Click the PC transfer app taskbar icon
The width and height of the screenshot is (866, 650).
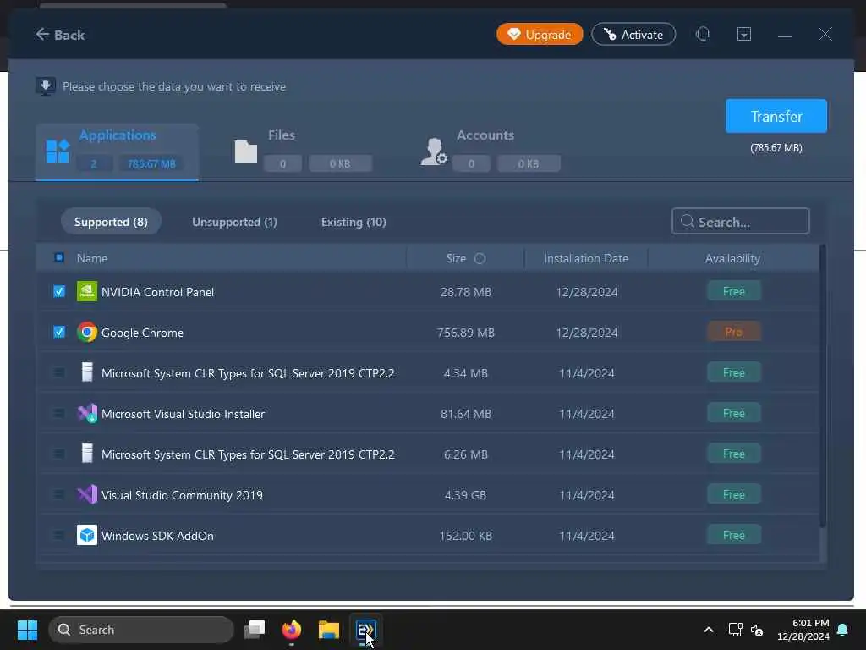tap(365, 630)
